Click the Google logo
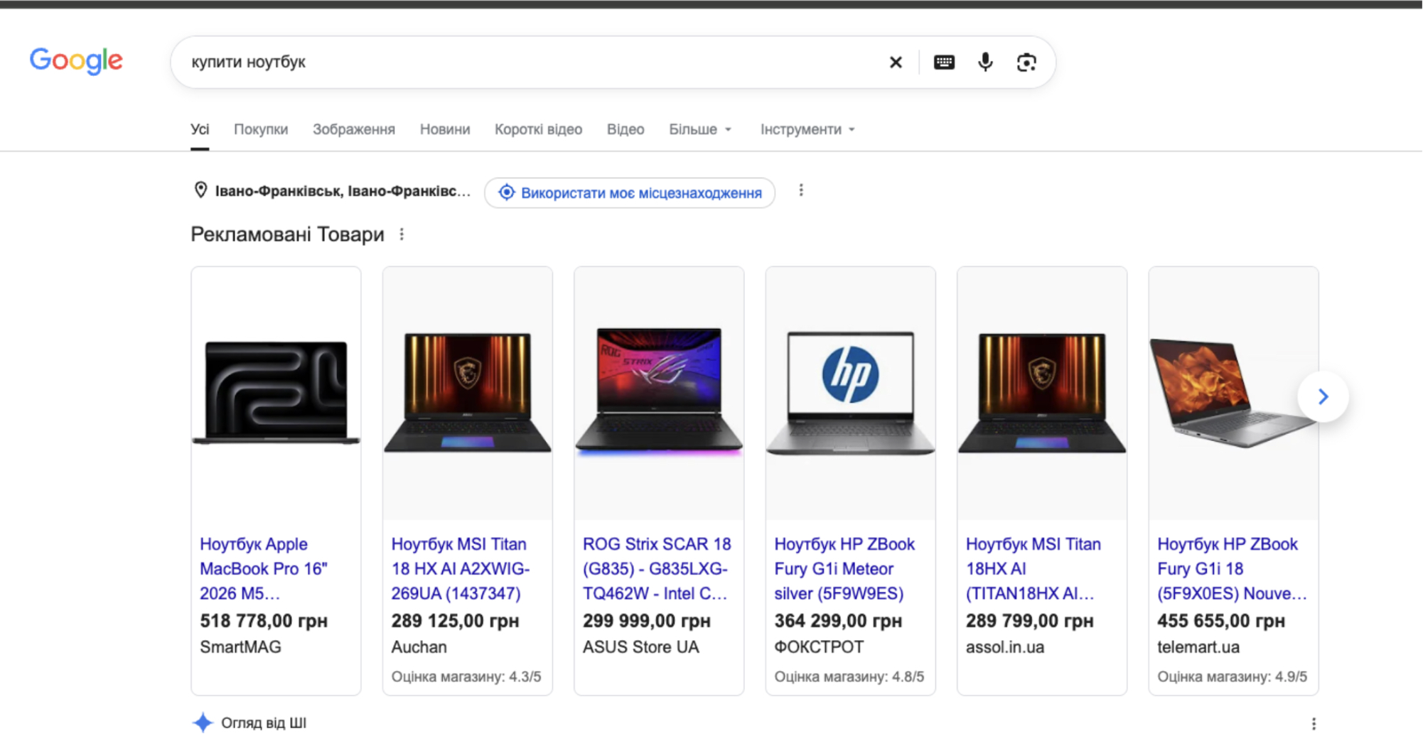 tap(76, 61)
